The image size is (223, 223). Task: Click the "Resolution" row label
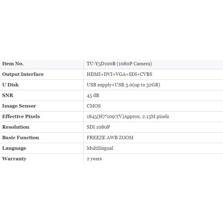(x=16, y=127)
